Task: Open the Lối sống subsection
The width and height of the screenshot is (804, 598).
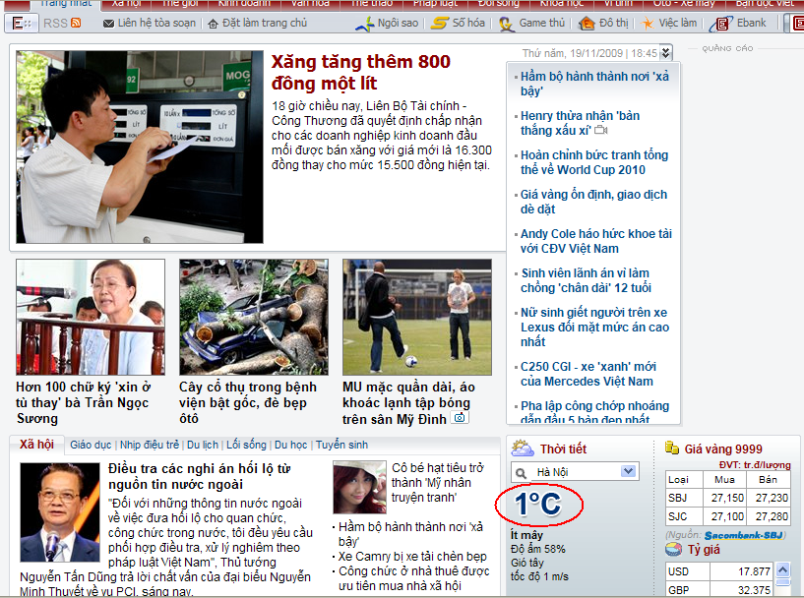Action: click(x=247, y=445)
